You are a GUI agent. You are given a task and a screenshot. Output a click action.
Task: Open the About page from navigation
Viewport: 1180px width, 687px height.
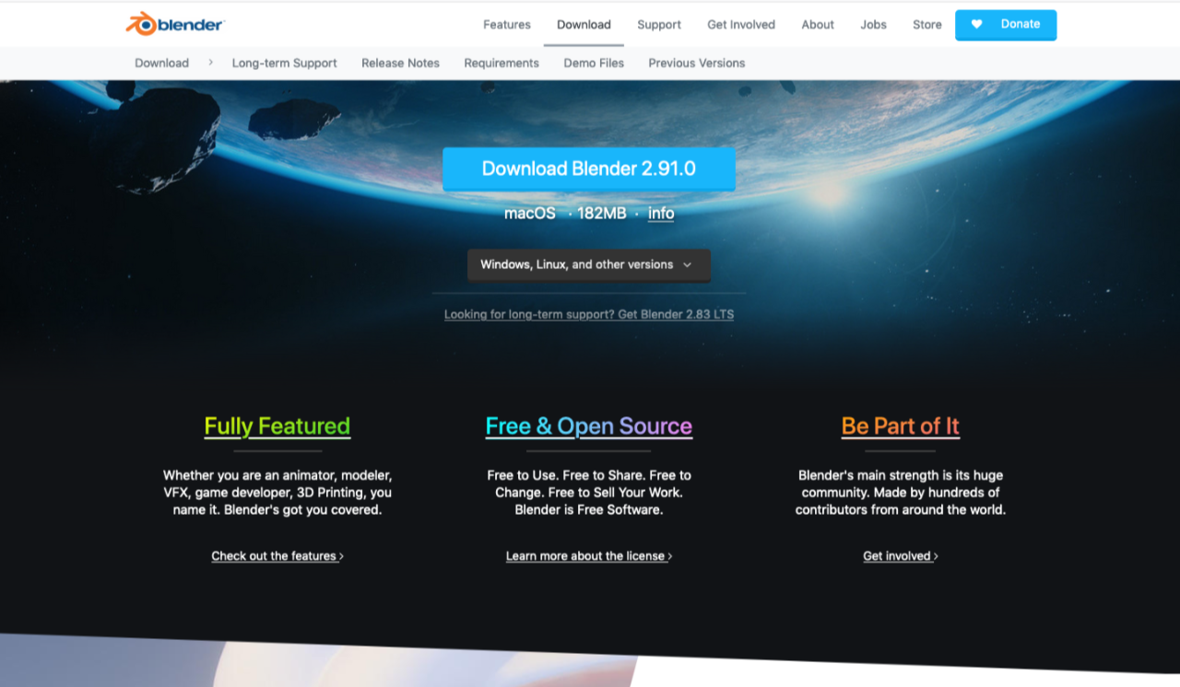(817, 25)
